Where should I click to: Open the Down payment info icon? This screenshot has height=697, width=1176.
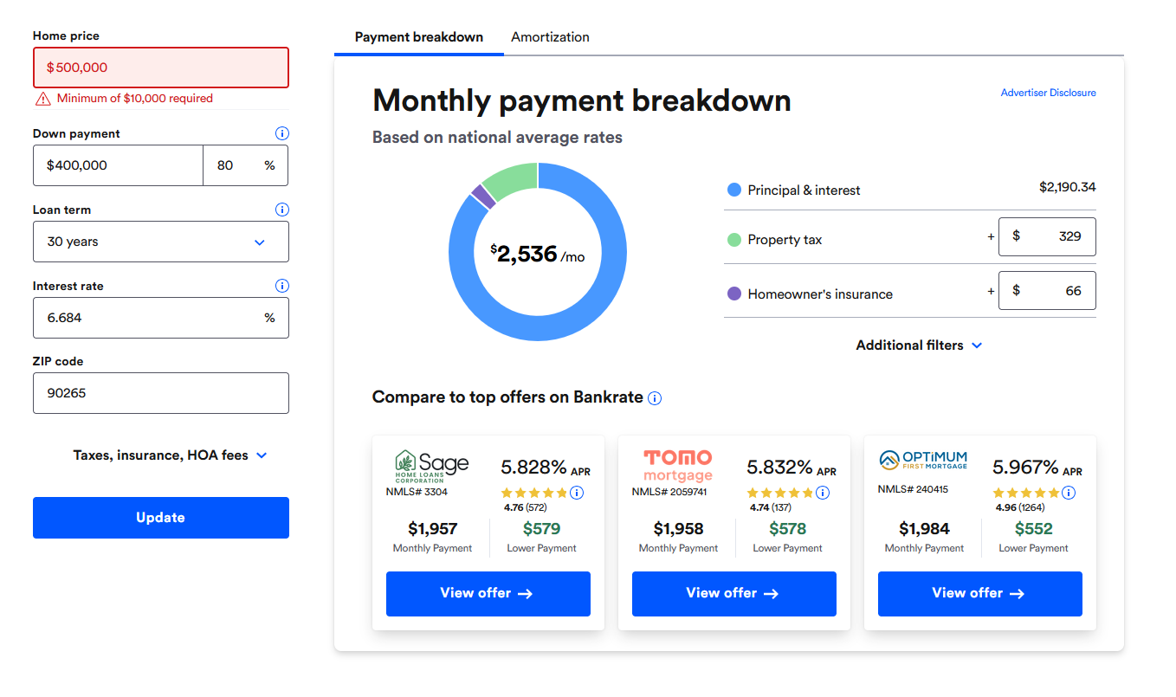[281, 133]
